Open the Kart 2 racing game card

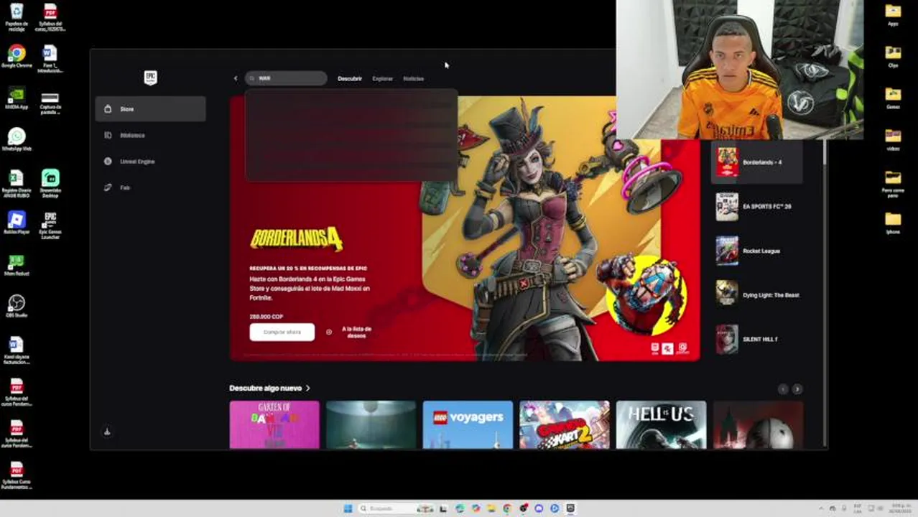point(565,424)
